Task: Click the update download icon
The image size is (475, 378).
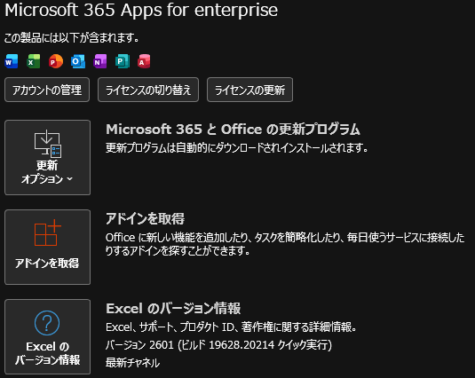Action: pos(48,144)
